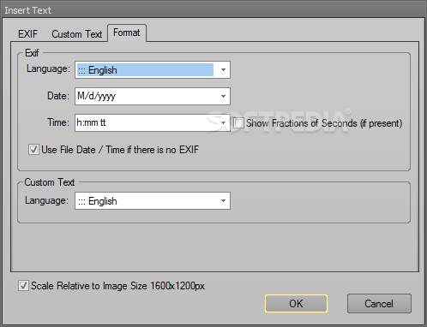Image resolution: width=427 pixels, height=327 pixels.
Task: Open the Custom Text tab
Action: [76, 34]
